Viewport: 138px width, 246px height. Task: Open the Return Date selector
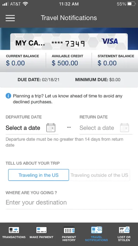point(106,128)
